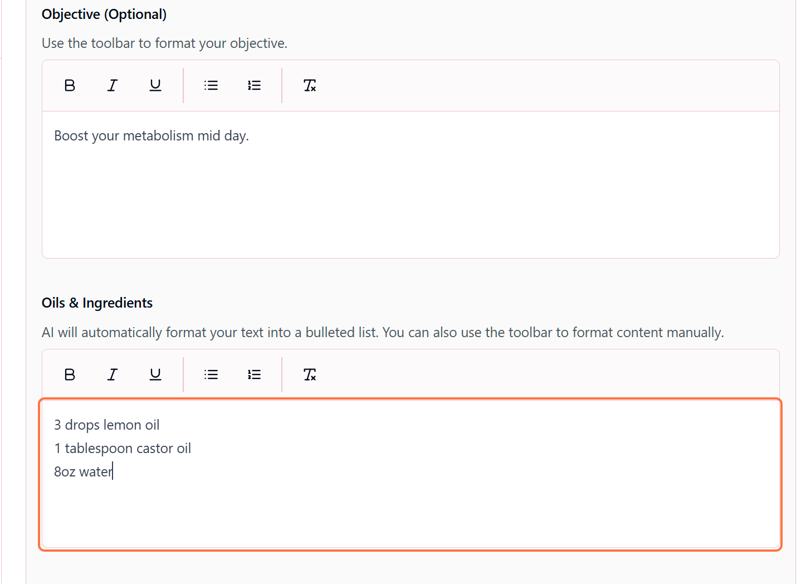Insert bulleted list in the Objective editor
801x584 pixels.
[x=211, y=85]
